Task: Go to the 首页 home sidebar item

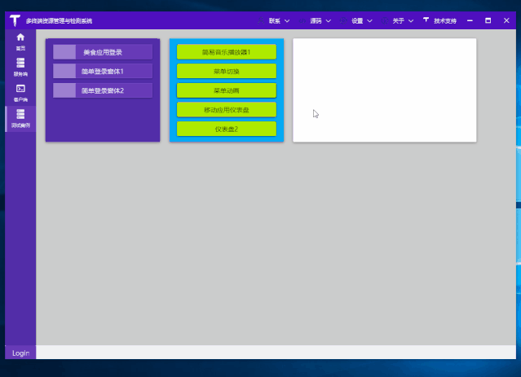Action: point(20,42)
